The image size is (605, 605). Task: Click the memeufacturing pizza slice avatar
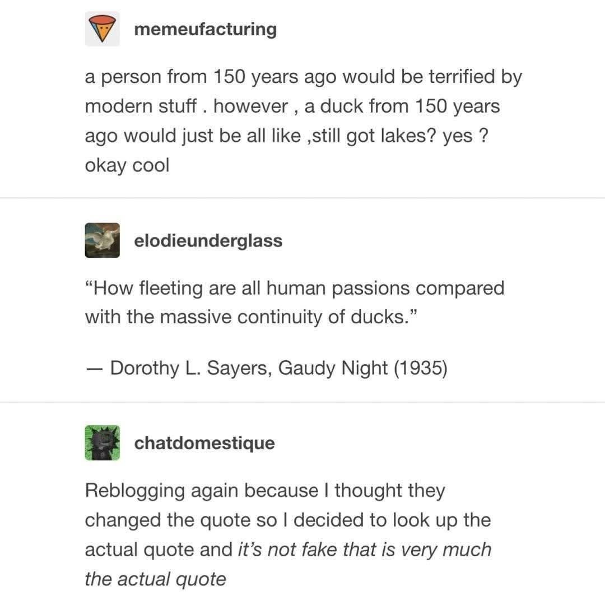[102, 29]
